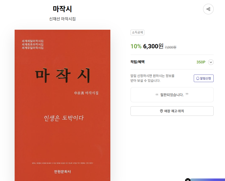This screenshot has height=181, width=225.
Task: Click the share icon at top right
Action: [208, 9]
